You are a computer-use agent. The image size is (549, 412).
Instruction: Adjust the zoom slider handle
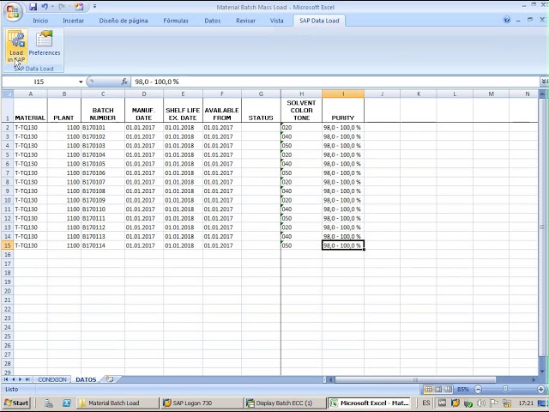[x=505, y=389]
